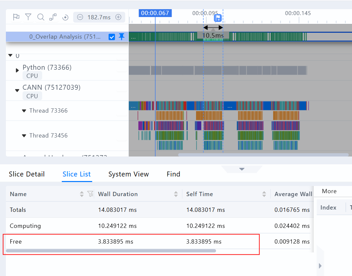Unpin the 0_Overlap Analysis lane
This screenshot has width=352, height=276.
tap(122, 36)
